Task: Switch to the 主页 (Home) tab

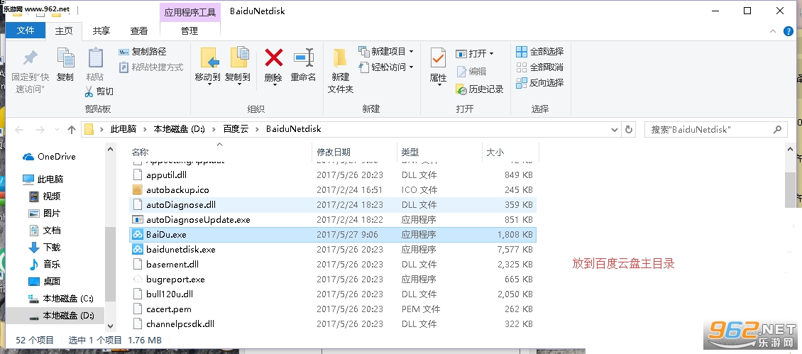Action: pos(64,31)
